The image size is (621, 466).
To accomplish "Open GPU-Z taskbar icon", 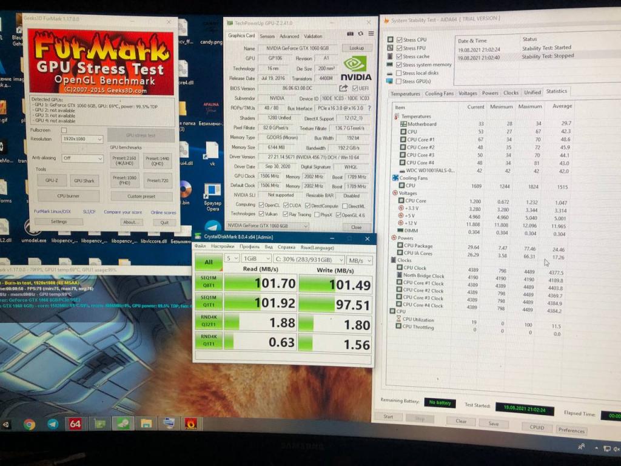I will 99,424.
